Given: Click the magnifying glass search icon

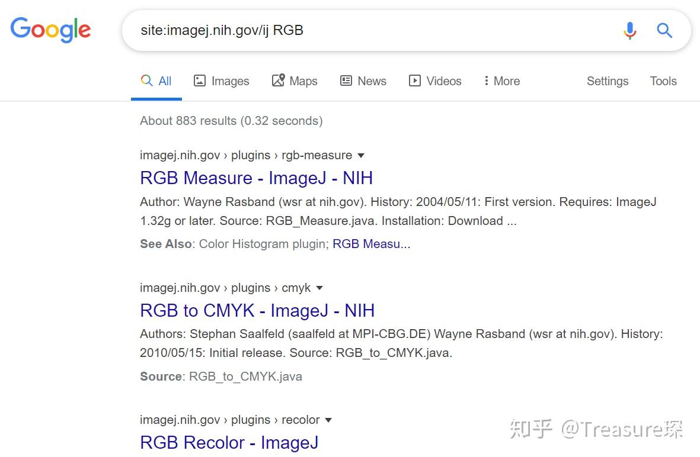Looking at the screenshot, I should [664, 30].
